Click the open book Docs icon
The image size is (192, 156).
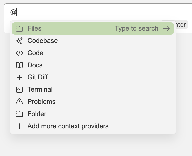pos(19,65)
